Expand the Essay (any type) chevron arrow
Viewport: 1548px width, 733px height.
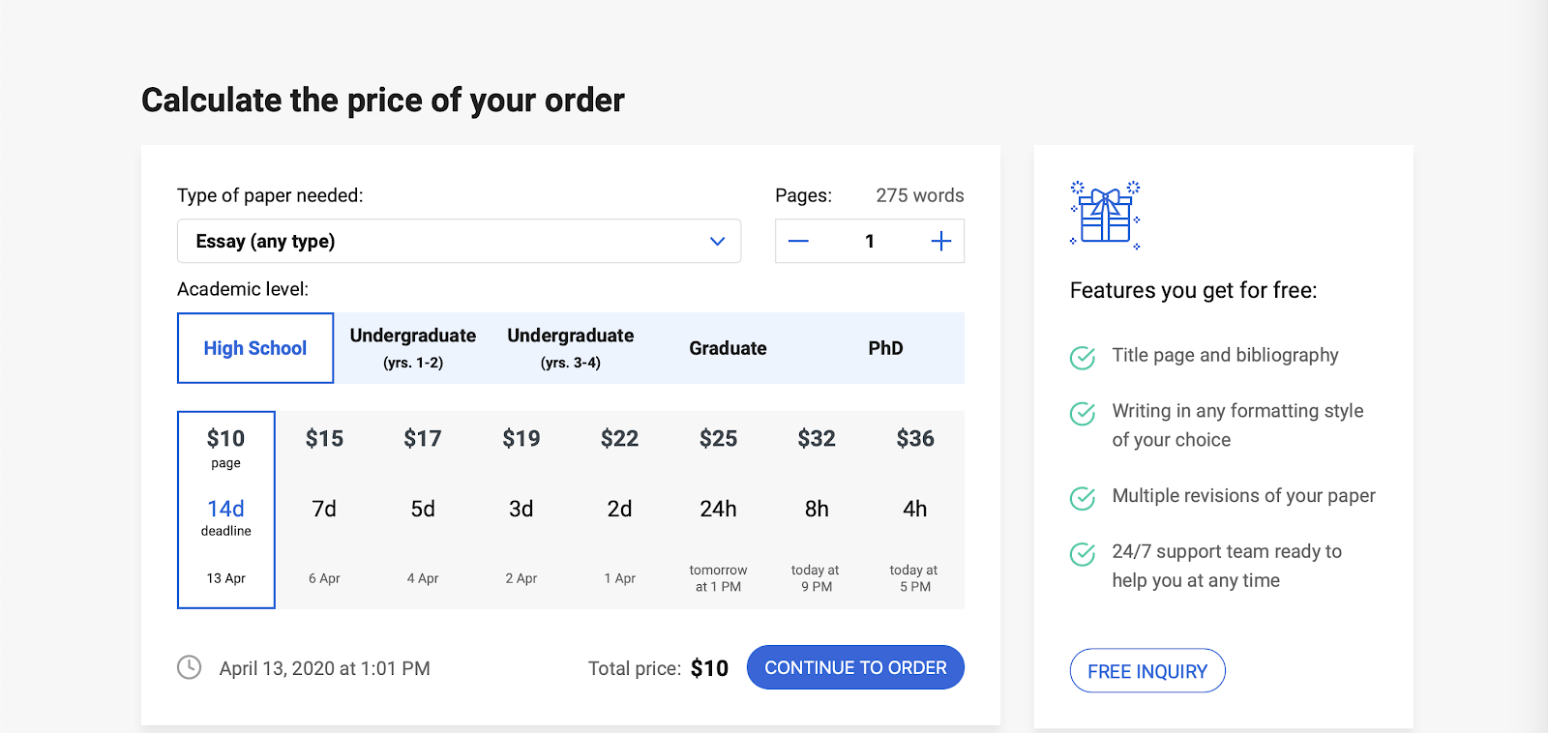717,242
